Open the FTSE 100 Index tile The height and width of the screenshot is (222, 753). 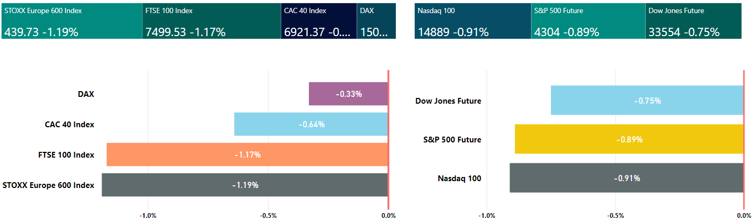212,21
